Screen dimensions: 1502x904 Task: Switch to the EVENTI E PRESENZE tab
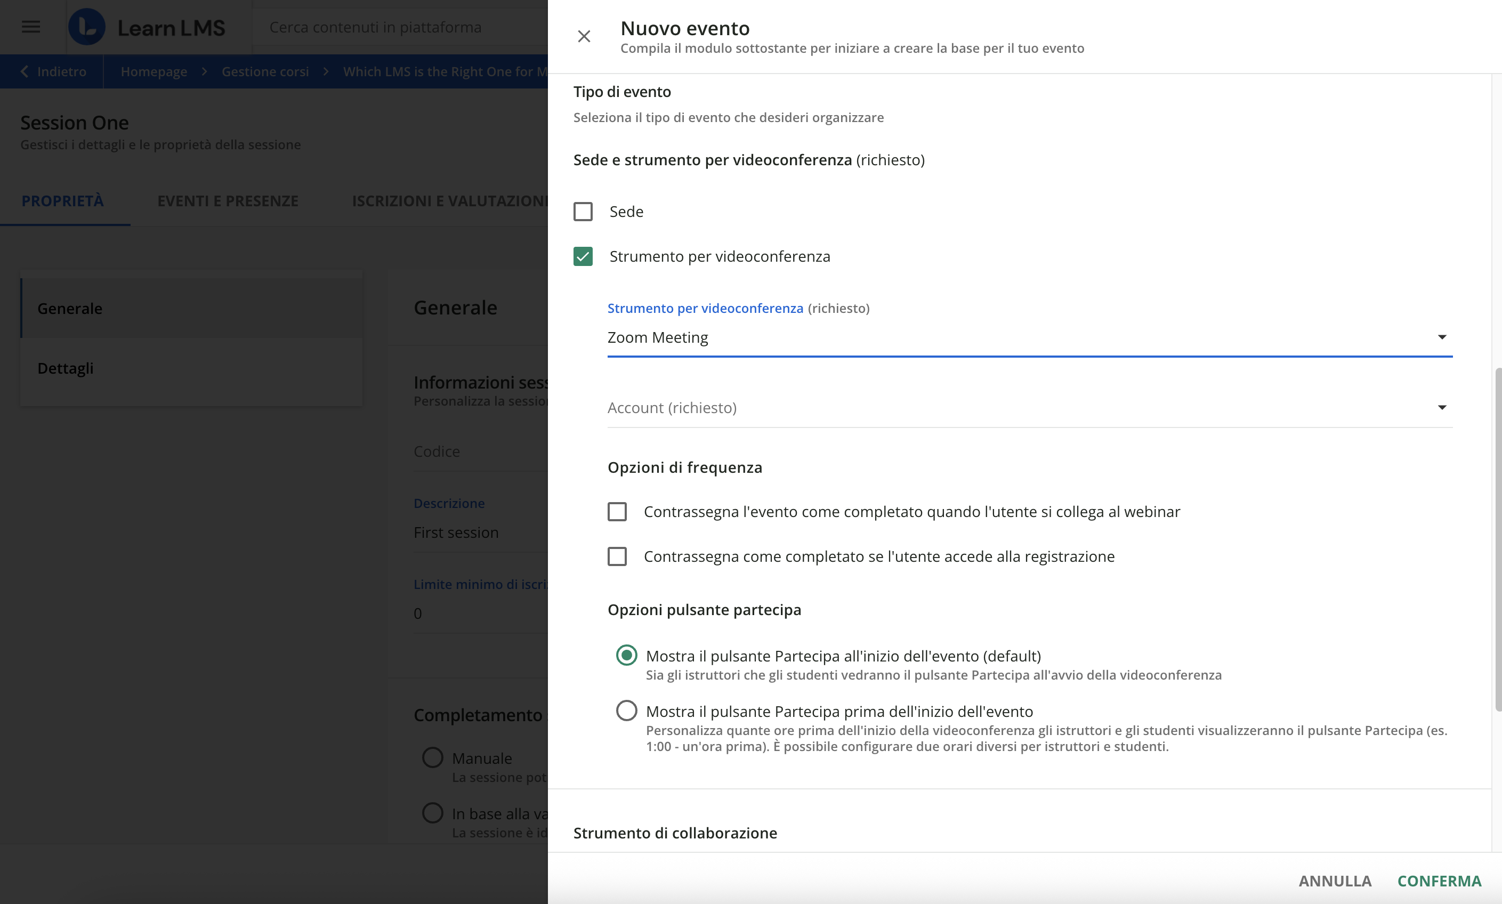228,201
